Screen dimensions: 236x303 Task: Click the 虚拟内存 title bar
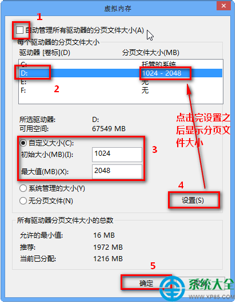pos(118,9)
